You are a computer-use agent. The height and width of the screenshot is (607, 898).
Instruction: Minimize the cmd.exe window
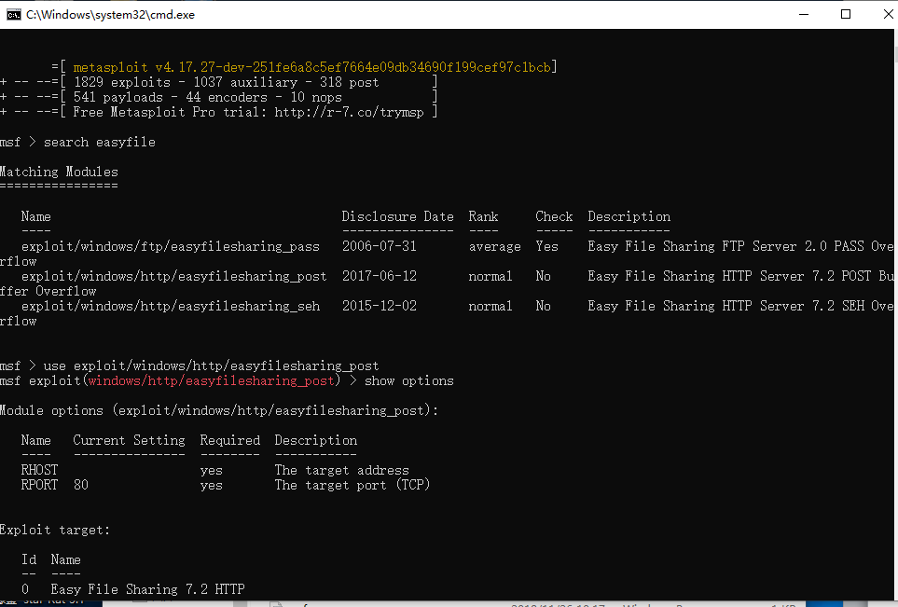pyautogui.click(x=804, y=14)
